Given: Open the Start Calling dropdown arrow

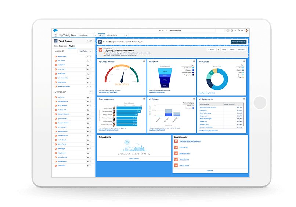Looking at the screenshot, I should 91,51.
